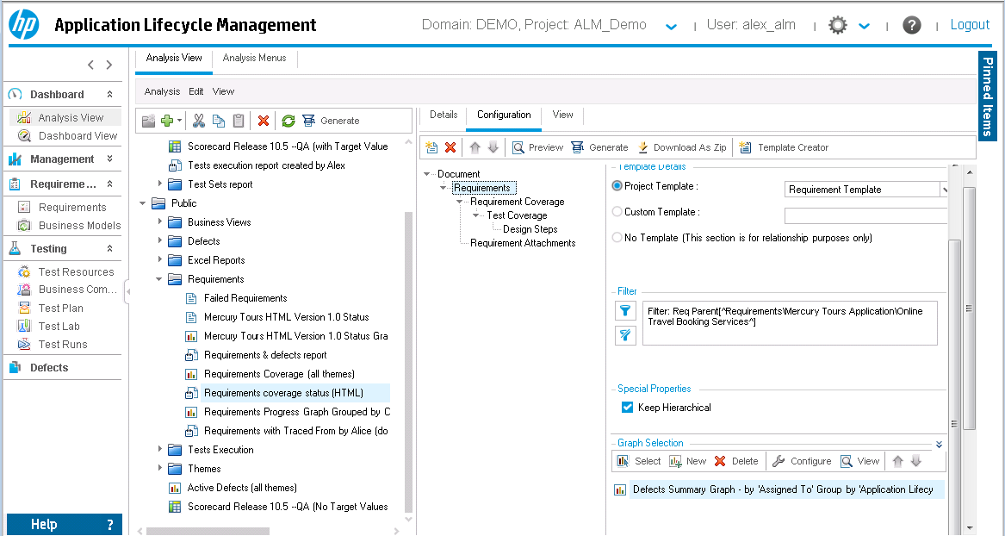Open the Details tab
The height and width of the screenshot is (536, 1005).
pyautogui.click(x=444, y=115)
